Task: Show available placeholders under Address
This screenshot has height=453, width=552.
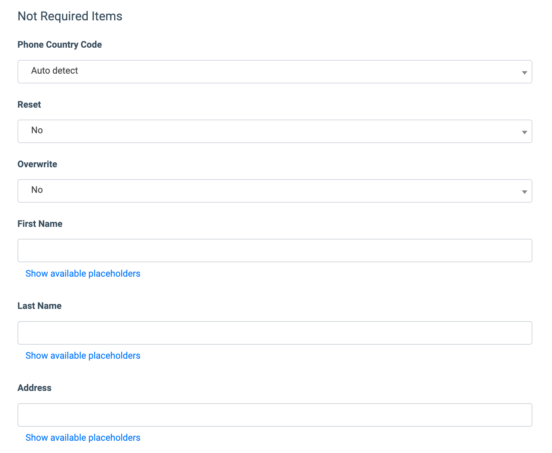Action: 83,438
